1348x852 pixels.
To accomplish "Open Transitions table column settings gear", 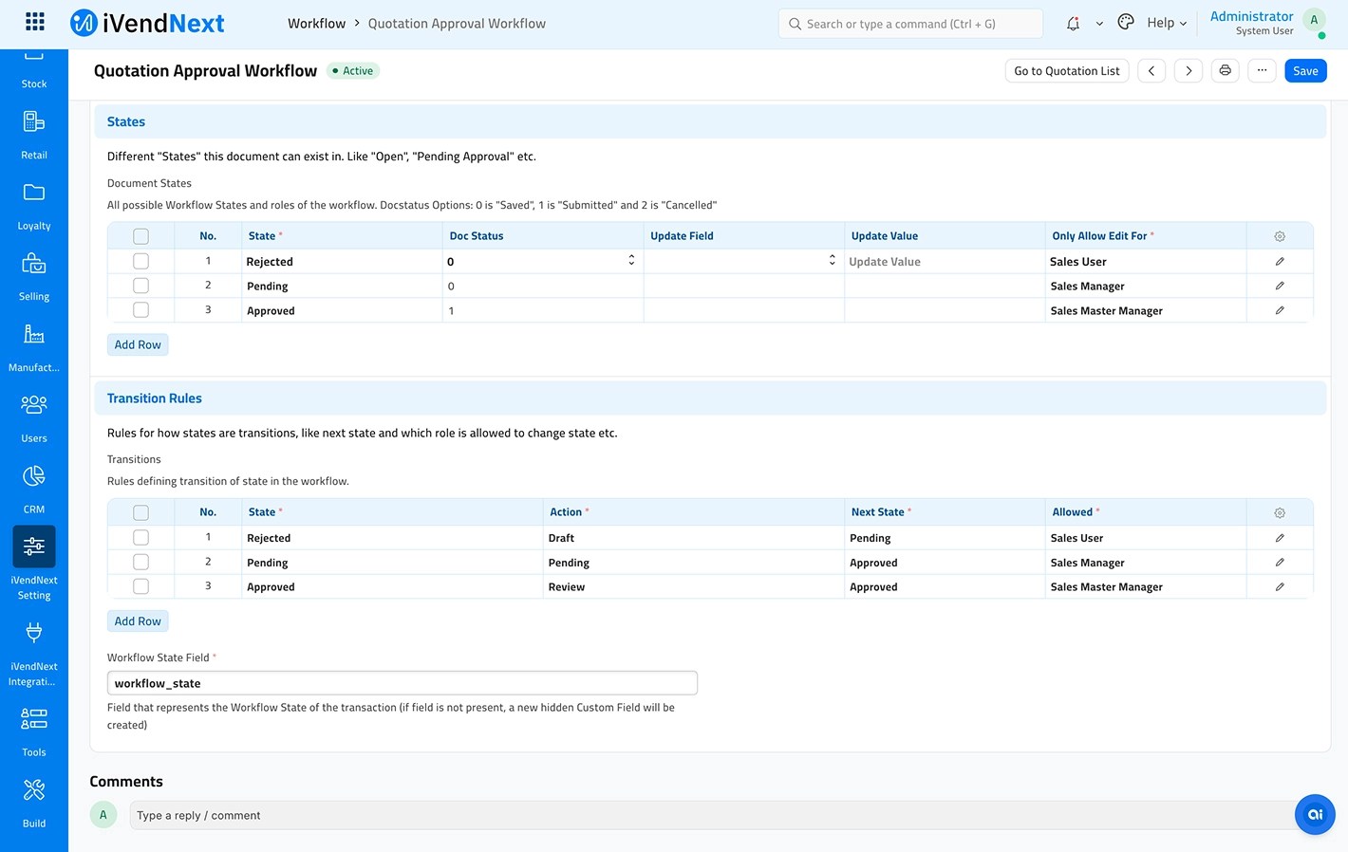I will pyautogui.click(x=1280, y=512).
